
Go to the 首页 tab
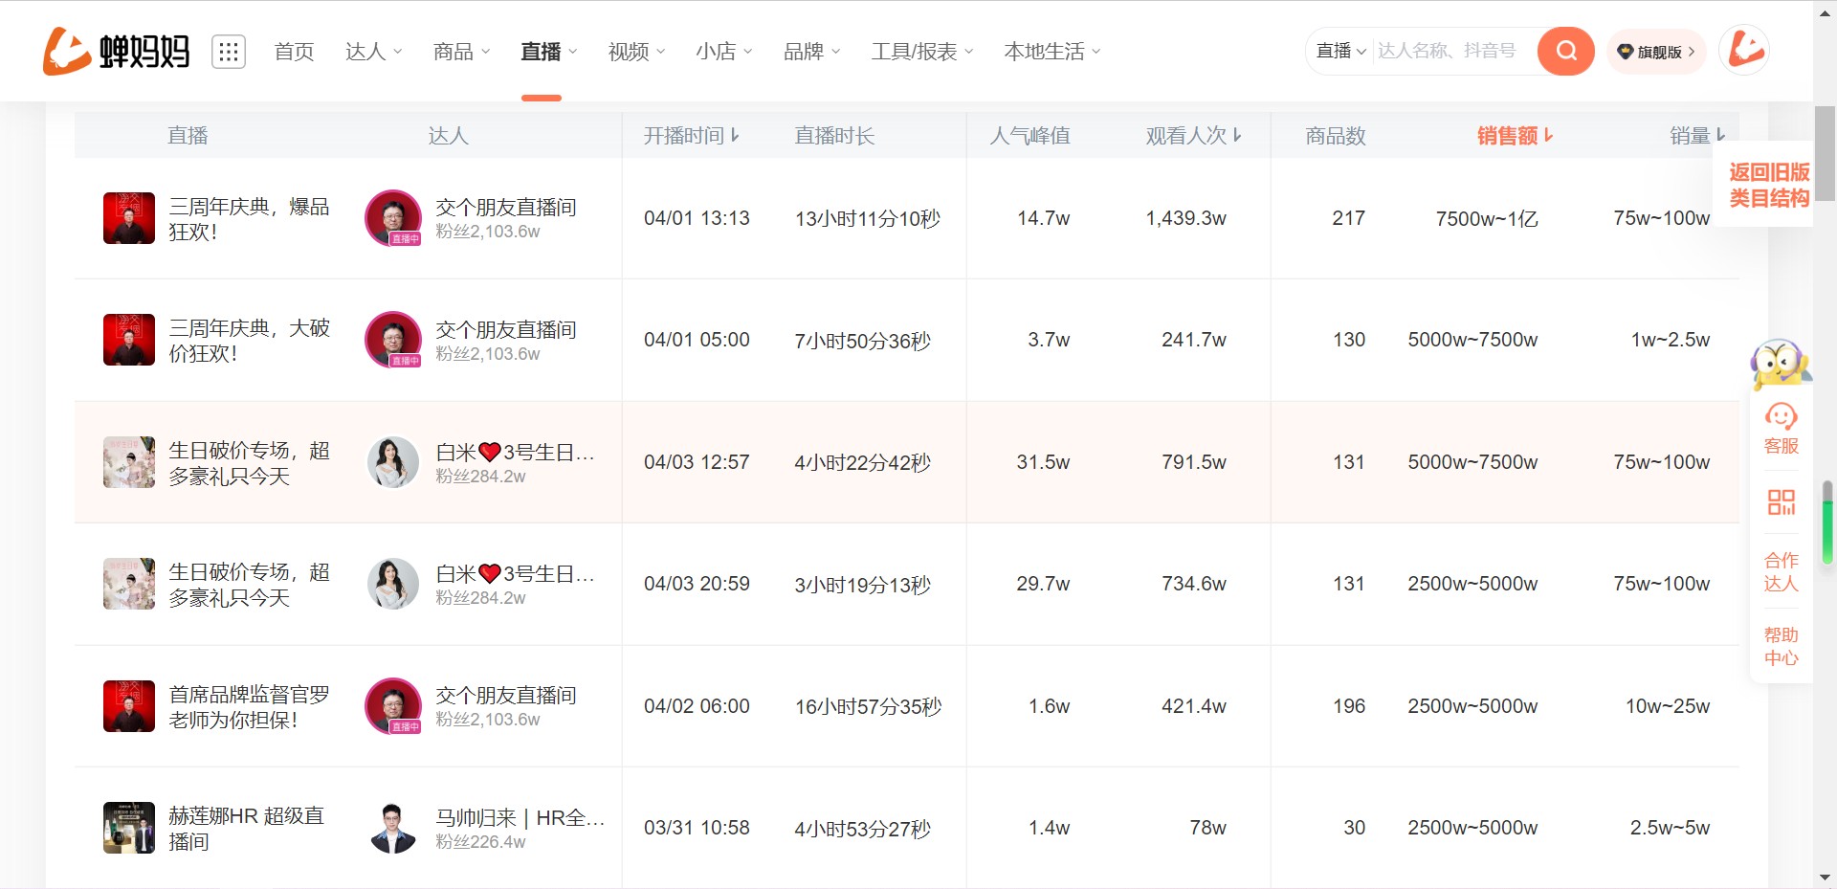point(294,52)
